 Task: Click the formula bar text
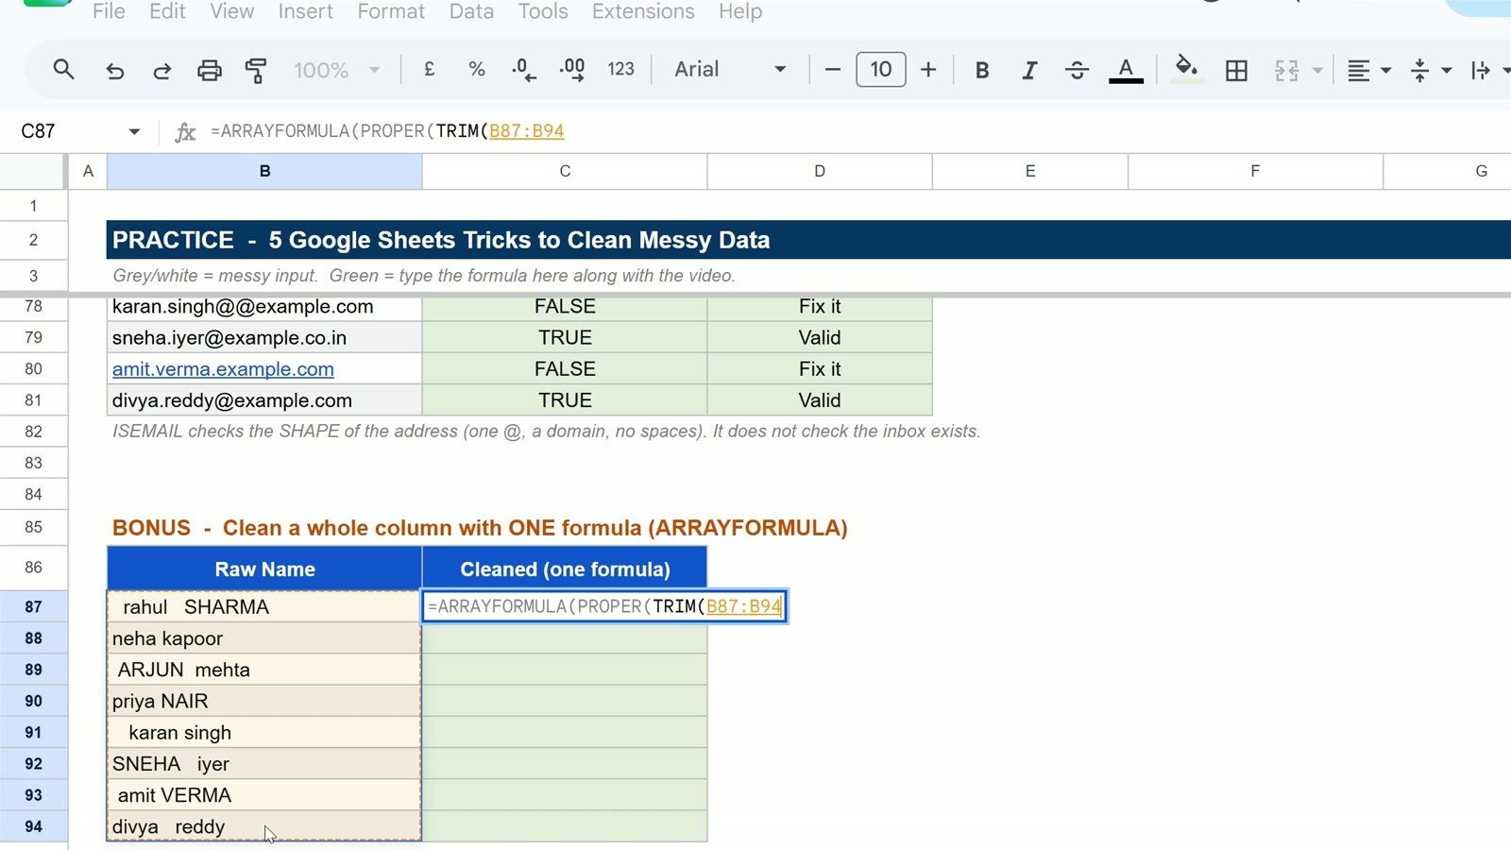click(x=387, y=131)
